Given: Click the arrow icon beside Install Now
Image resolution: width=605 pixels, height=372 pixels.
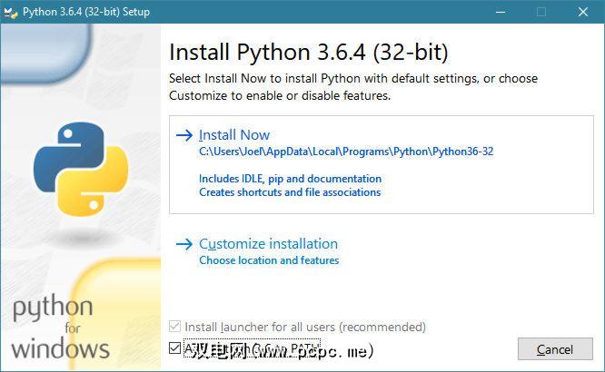Looking at the screenshot, I should click(x=183, y=135).
